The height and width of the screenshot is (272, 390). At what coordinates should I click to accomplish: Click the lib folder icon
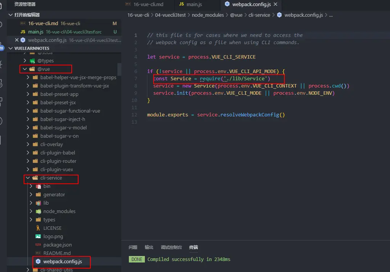coord(38,203)
